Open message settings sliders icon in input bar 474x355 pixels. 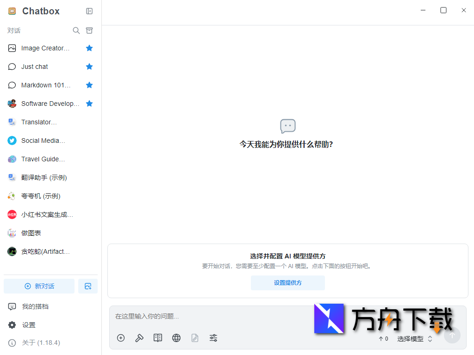213,338
